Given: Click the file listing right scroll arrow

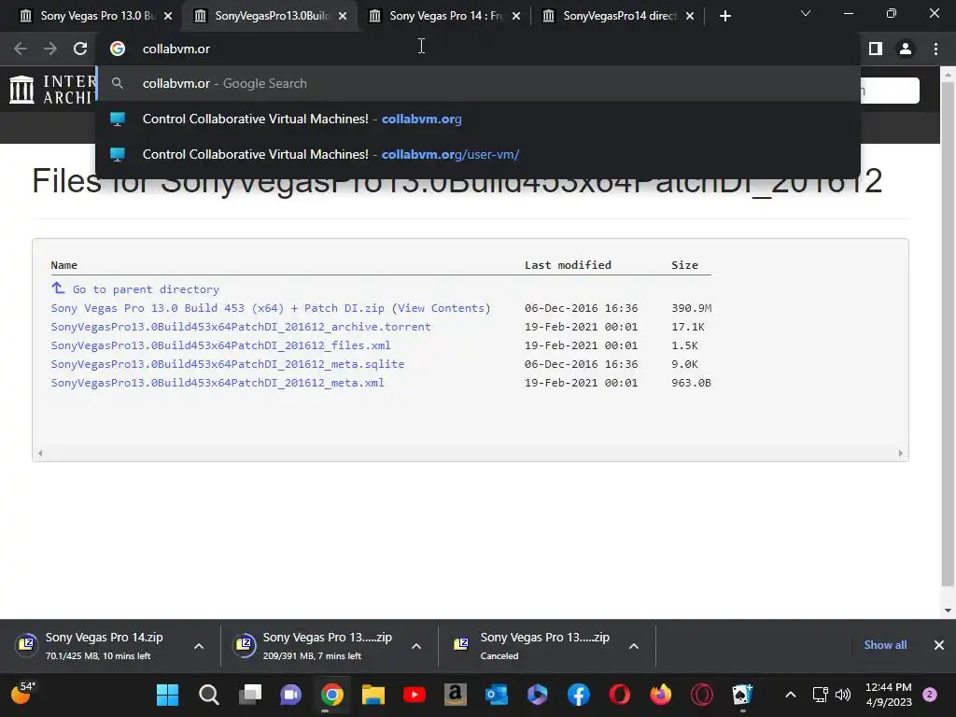Looking at the screenshot, I should coord(901,453).
